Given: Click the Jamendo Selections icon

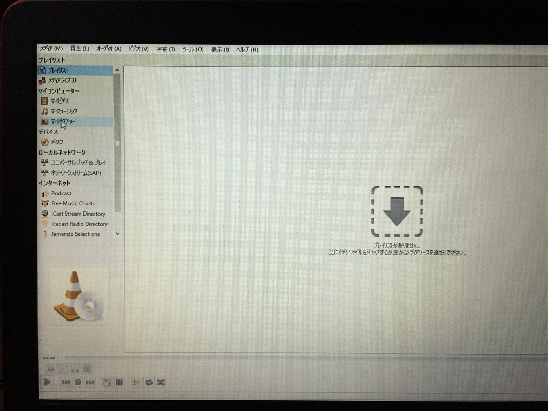Looking at the screenshot, I should 45,234.
